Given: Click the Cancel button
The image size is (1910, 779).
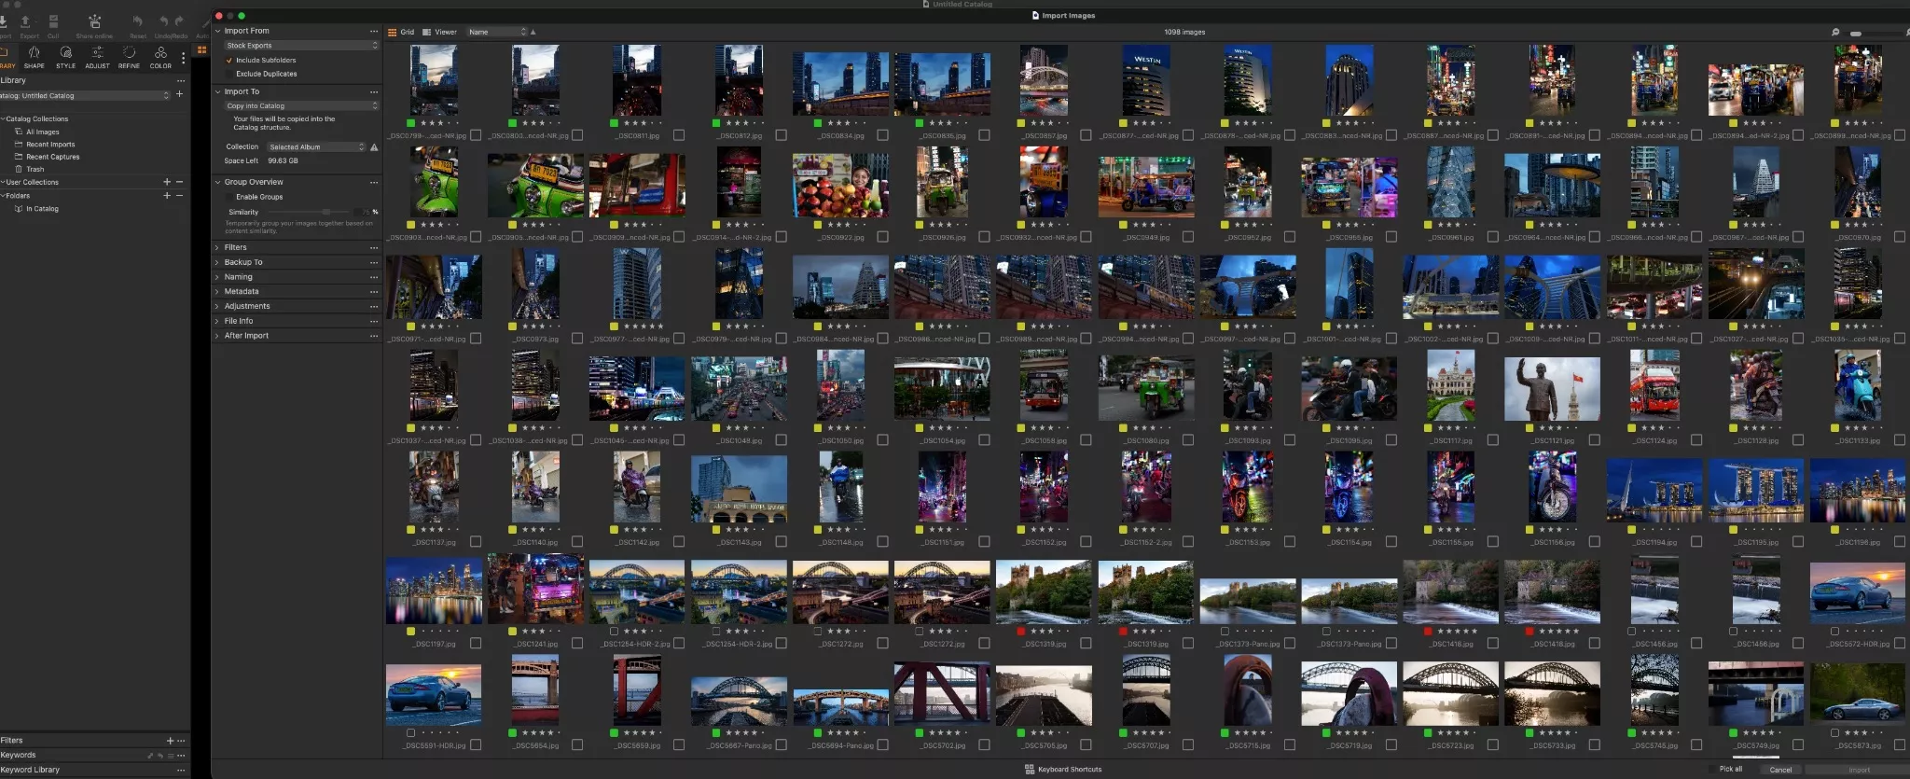Looking at the screenshot, I should 1780,770.
